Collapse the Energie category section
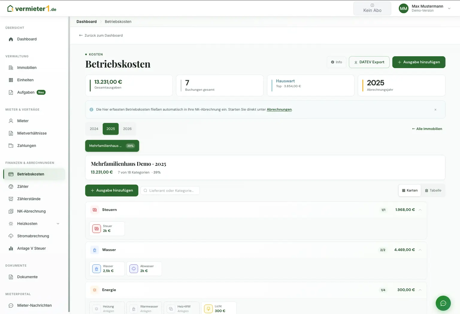Image resolution: width=460 pixels, height=314 pixels. click(x=420, y=290)
